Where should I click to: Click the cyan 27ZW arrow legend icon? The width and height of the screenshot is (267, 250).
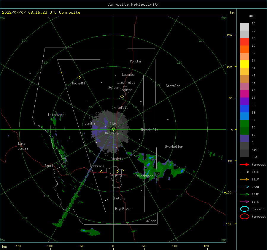tap(244, 187)
